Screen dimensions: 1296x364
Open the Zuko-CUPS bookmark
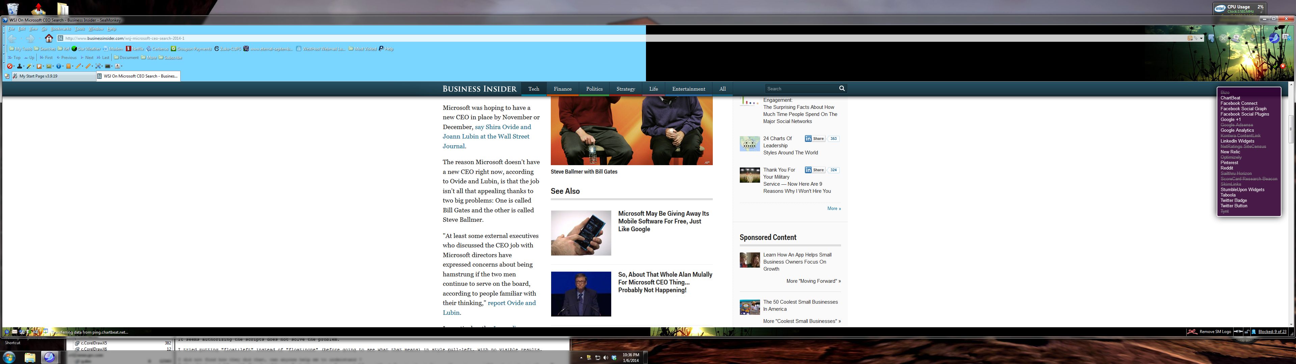228,49
